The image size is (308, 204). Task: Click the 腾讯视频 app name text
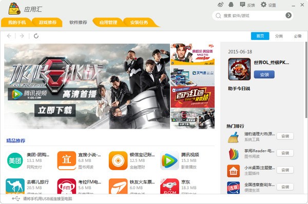pyautogui.click(x=190, y=155)
